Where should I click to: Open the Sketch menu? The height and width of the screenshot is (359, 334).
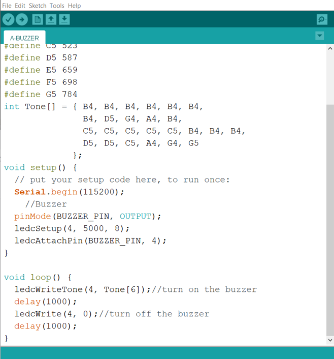38,6
